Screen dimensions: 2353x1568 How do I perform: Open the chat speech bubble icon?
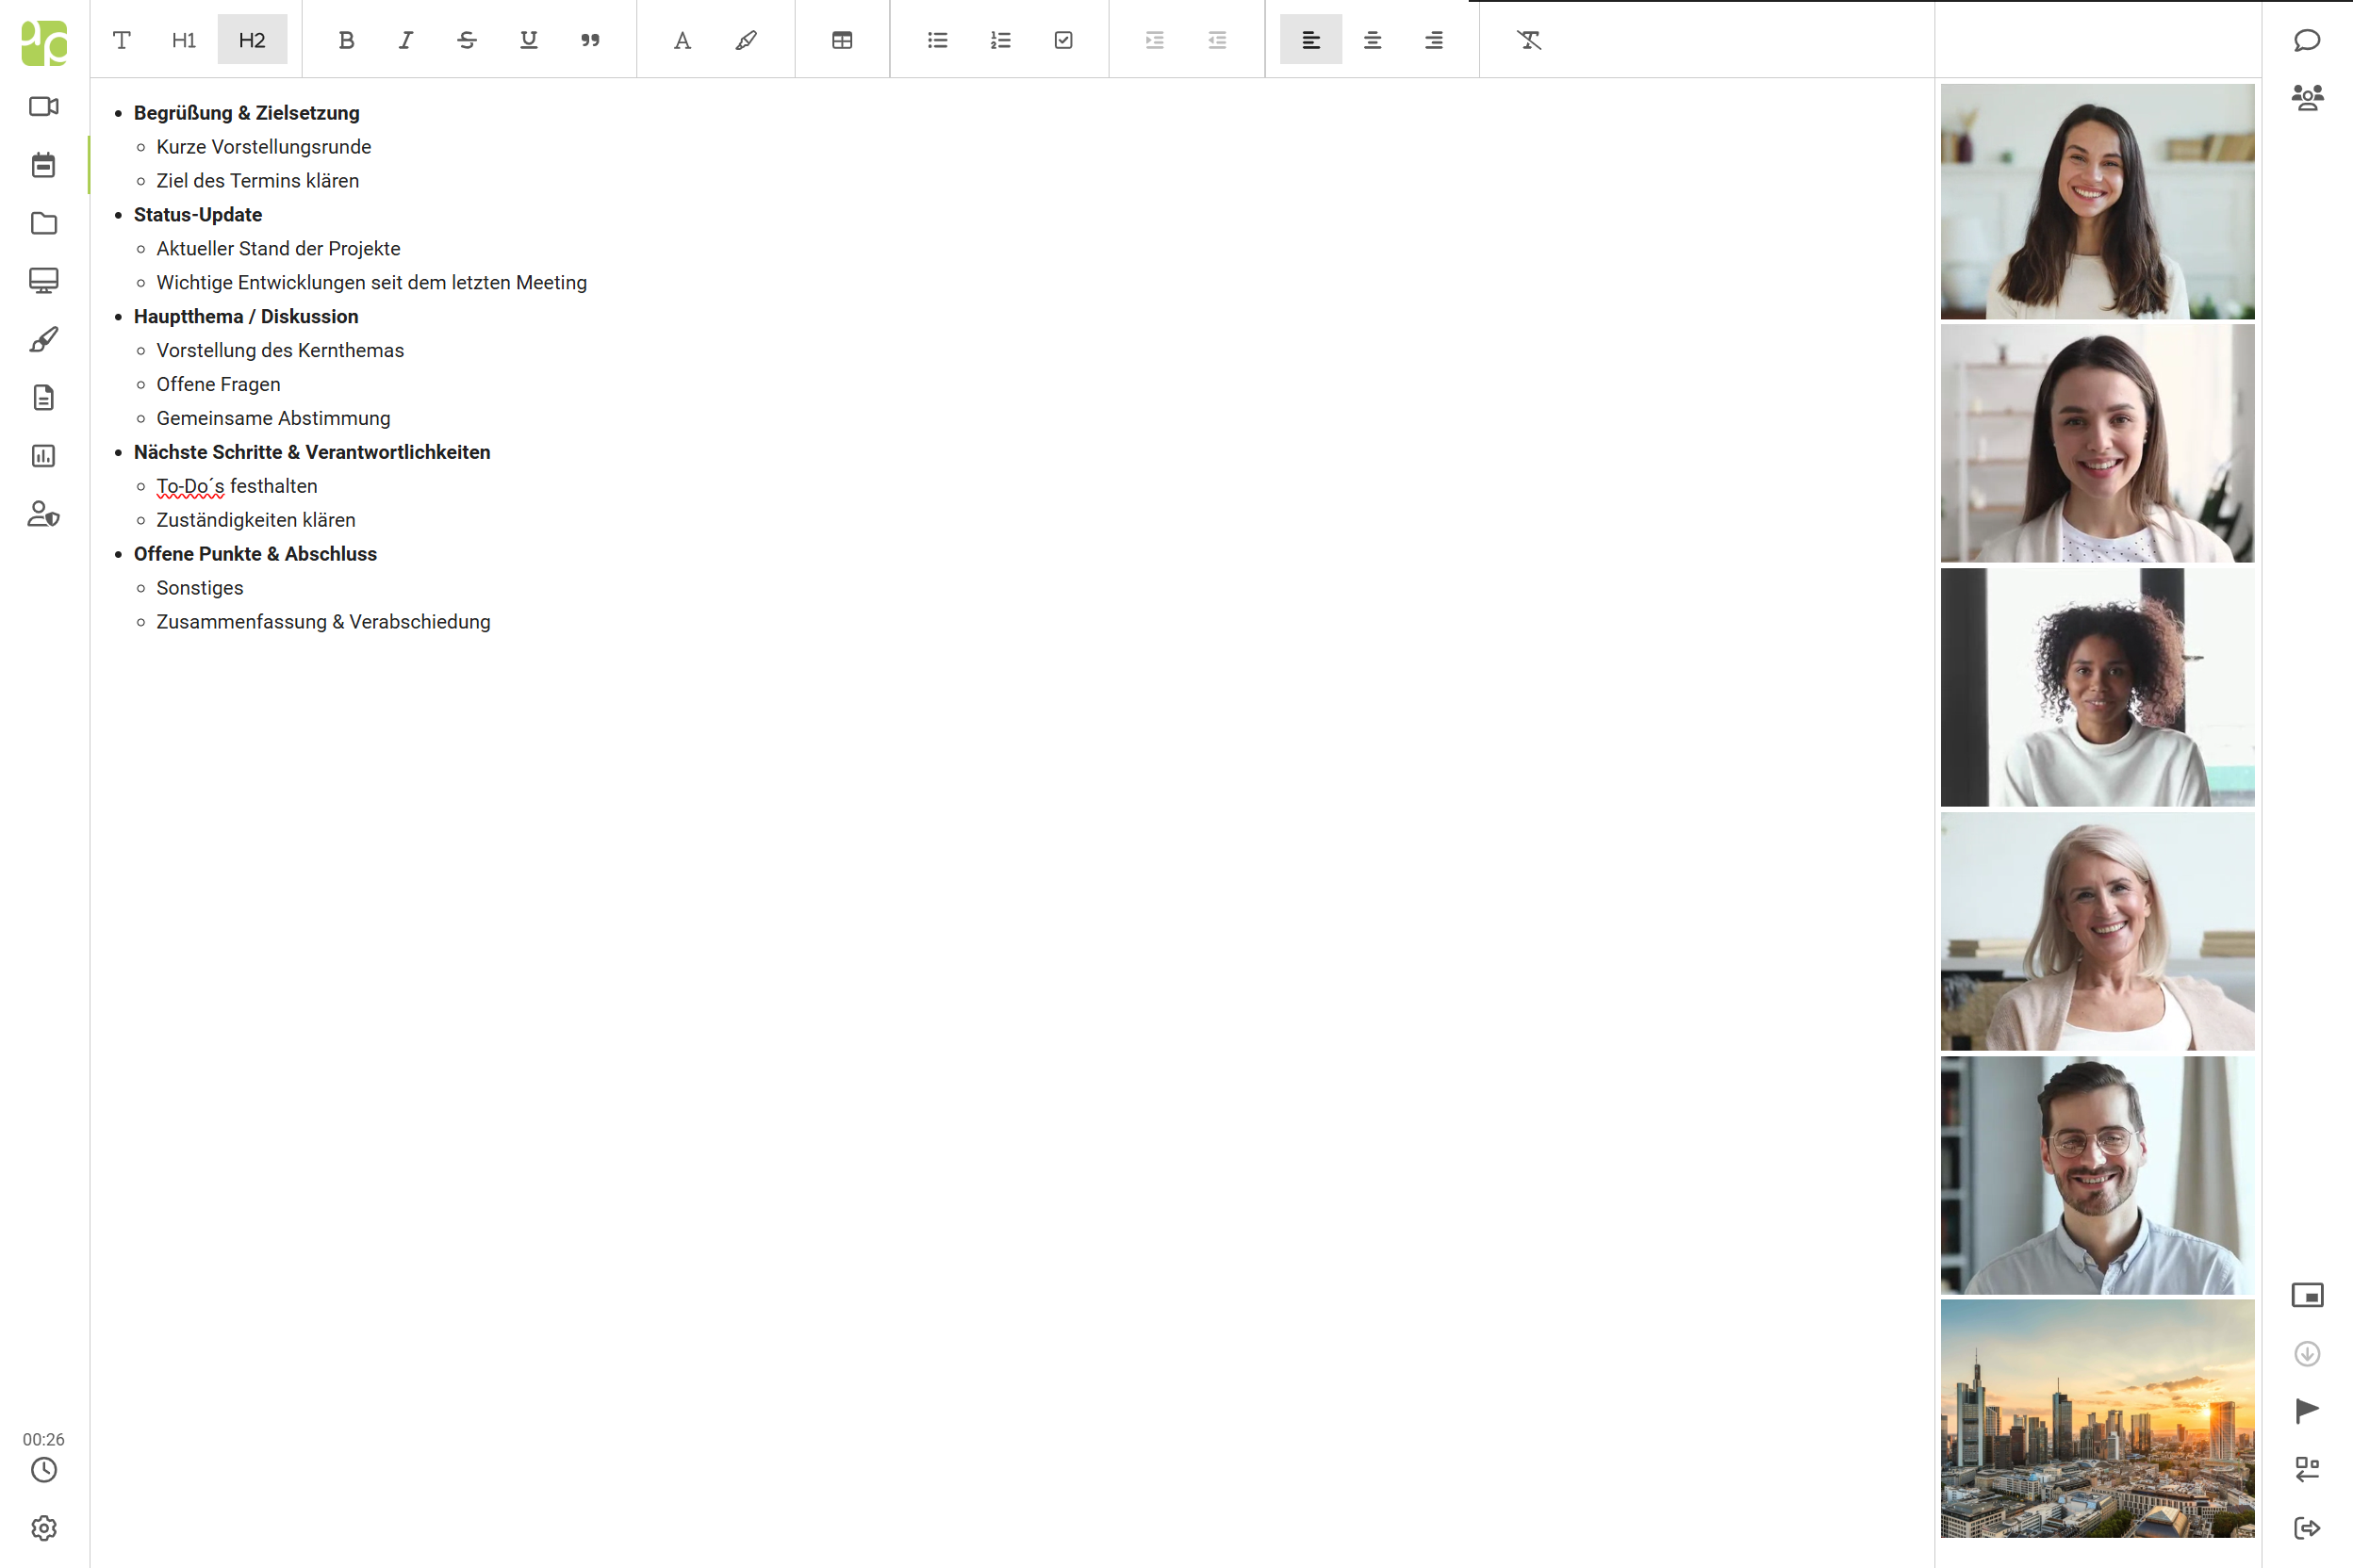[x=2307, y=40]
